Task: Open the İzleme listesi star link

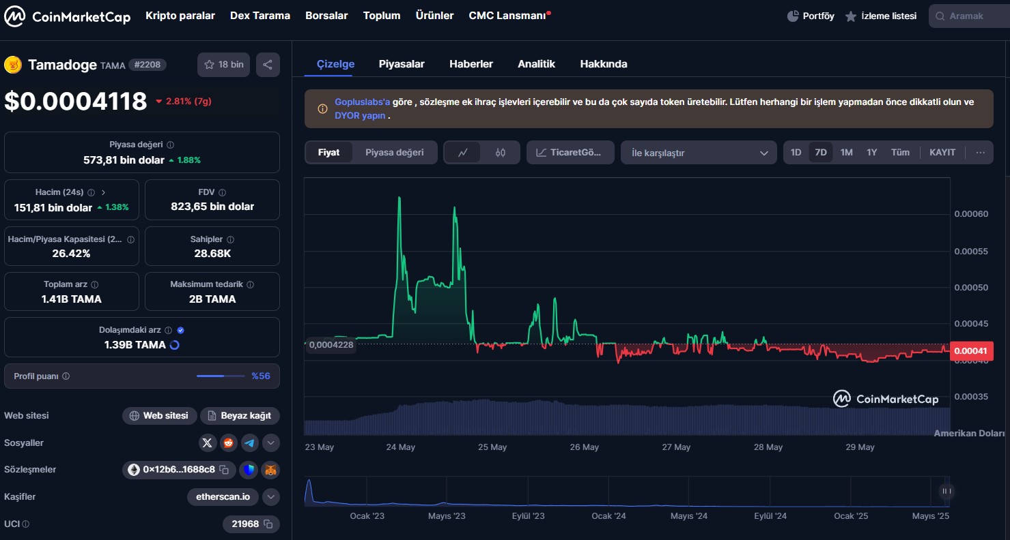Action: pos(881,16)
